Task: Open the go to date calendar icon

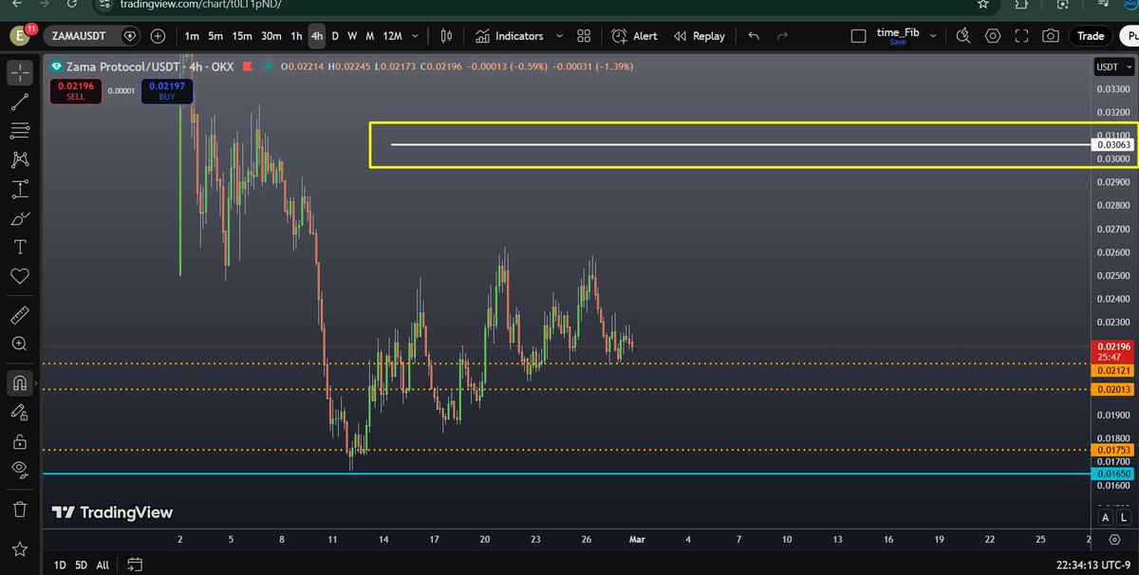Action: point(133,564)
